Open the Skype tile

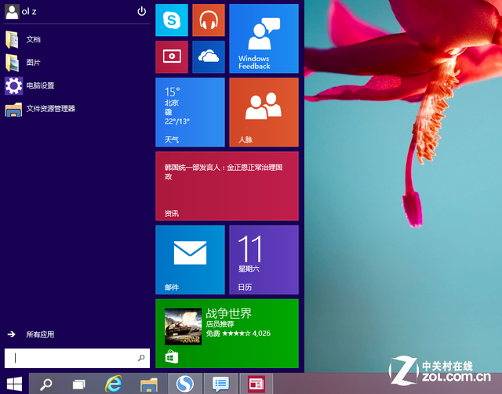click(x=172, y=20)
